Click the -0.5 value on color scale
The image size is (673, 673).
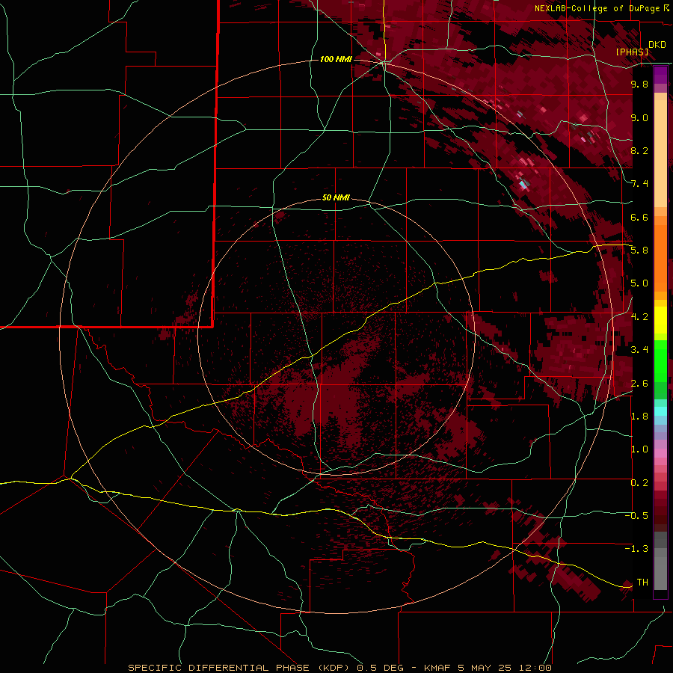tap(636, 515)
